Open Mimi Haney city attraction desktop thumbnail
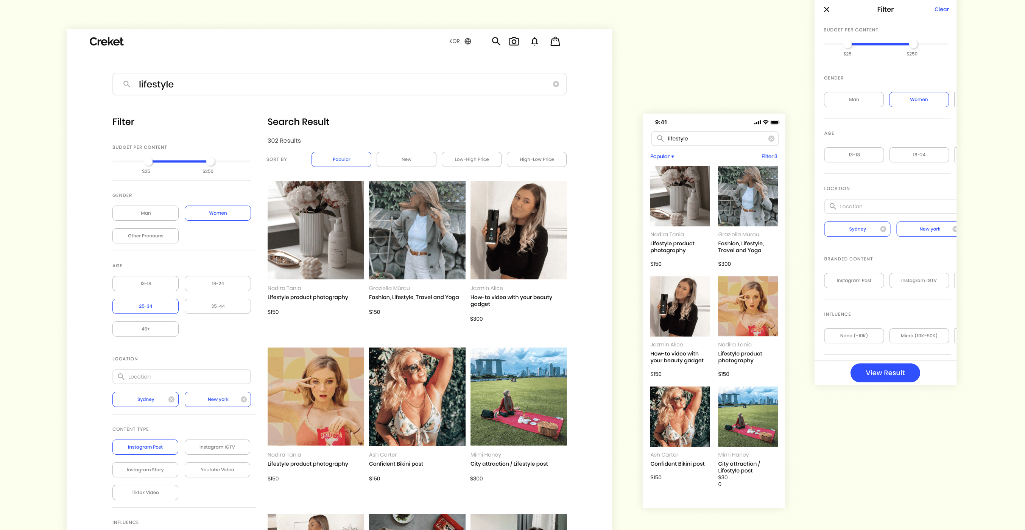The width and height of the screenshot is (1025, 530). 519,397
